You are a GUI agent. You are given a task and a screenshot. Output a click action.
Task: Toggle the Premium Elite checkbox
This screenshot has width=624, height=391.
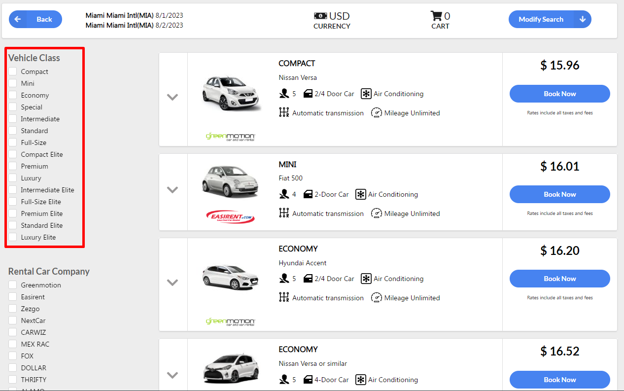tap(13, 213)
